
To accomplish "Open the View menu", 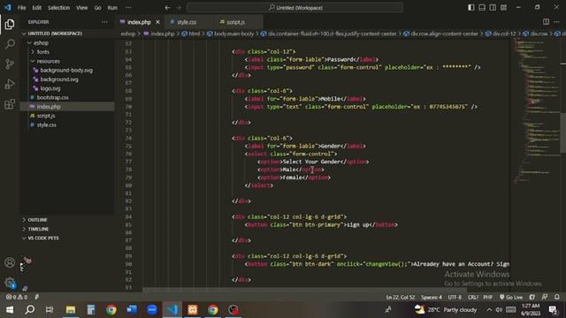I will pos(81,8).
